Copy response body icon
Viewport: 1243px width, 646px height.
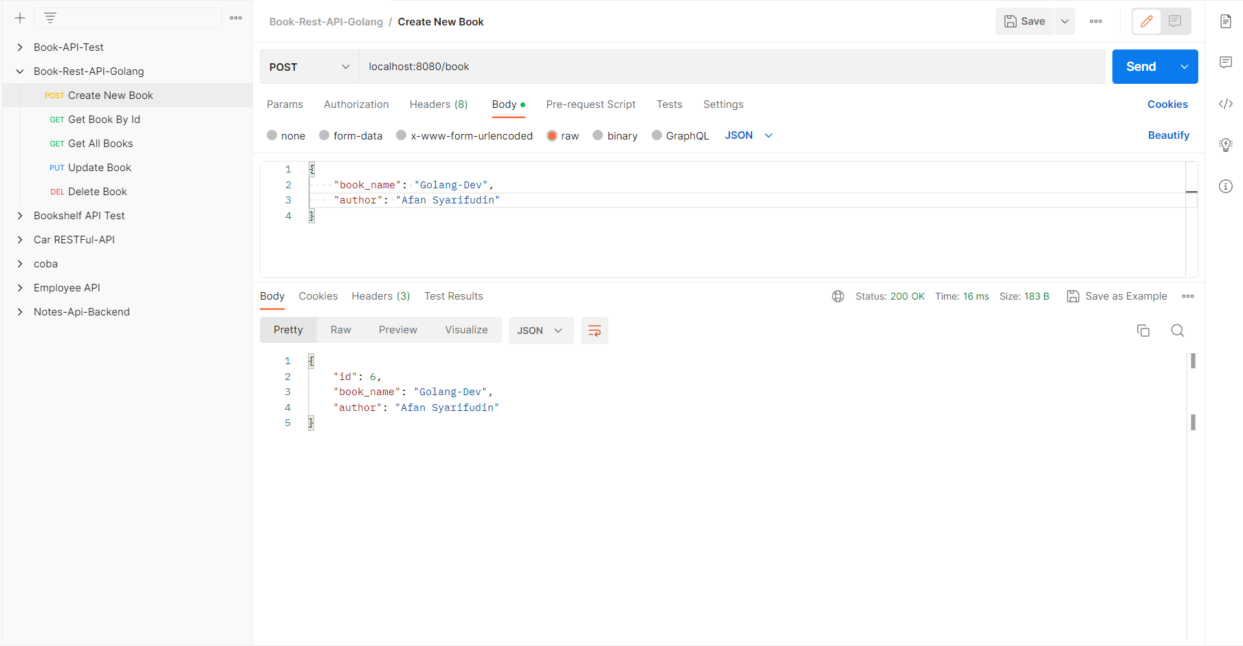coord(1143,331)
